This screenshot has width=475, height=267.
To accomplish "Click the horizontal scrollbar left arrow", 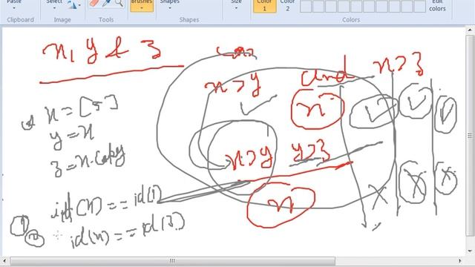I will click(4, 260).
